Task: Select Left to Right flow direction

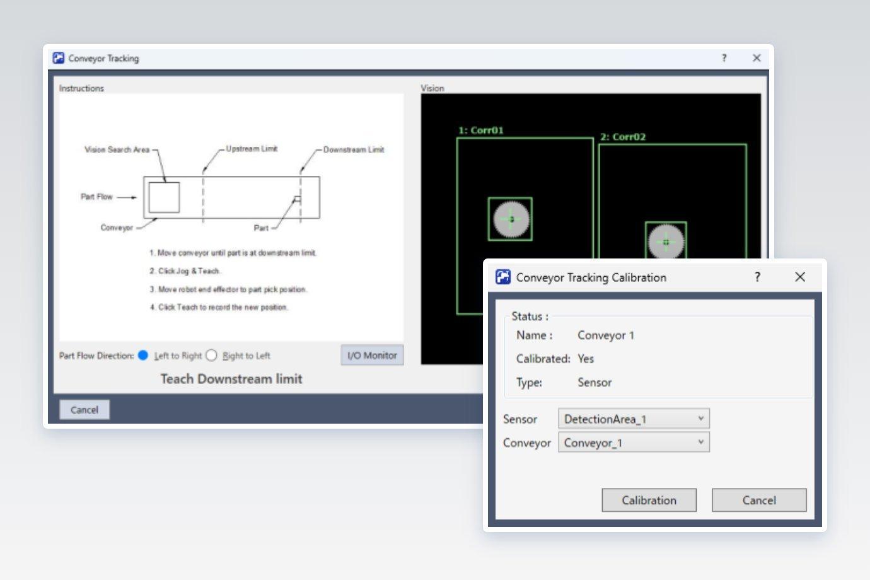Action: click(x=143, y=356)
